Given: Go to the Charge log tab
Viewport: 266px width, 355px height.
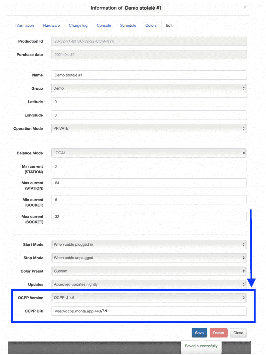Looking at the screenshot, I should click(78, 25).
